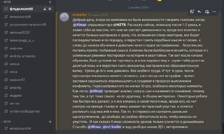Click the hash icon of устав-сообщества
The width and height of the screenshot is (224, 134).
click(6, 111)
